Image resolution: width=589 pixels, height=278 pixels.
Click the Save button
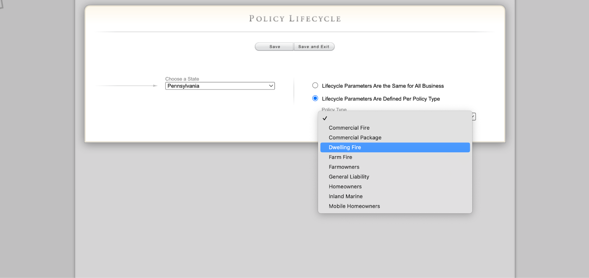click(x=274, y=47)
